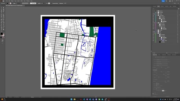Expand the All Roads layer
The width and height of the screenshot is (180, 101).
(157, 30)
